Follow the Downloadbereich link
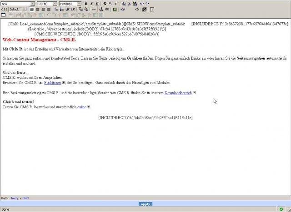This screenshot has width=291, height=212. click(178, 93)
